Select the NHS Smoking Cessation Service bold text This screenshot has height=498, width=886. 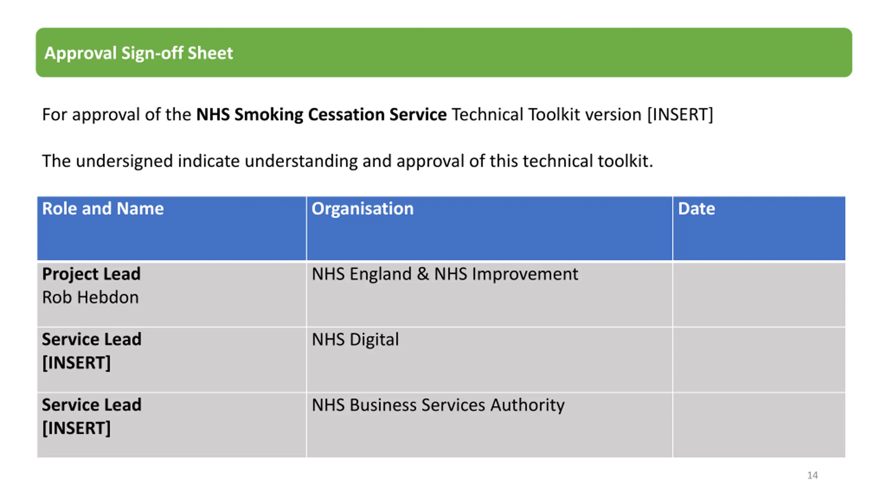[x=321, y=114]
